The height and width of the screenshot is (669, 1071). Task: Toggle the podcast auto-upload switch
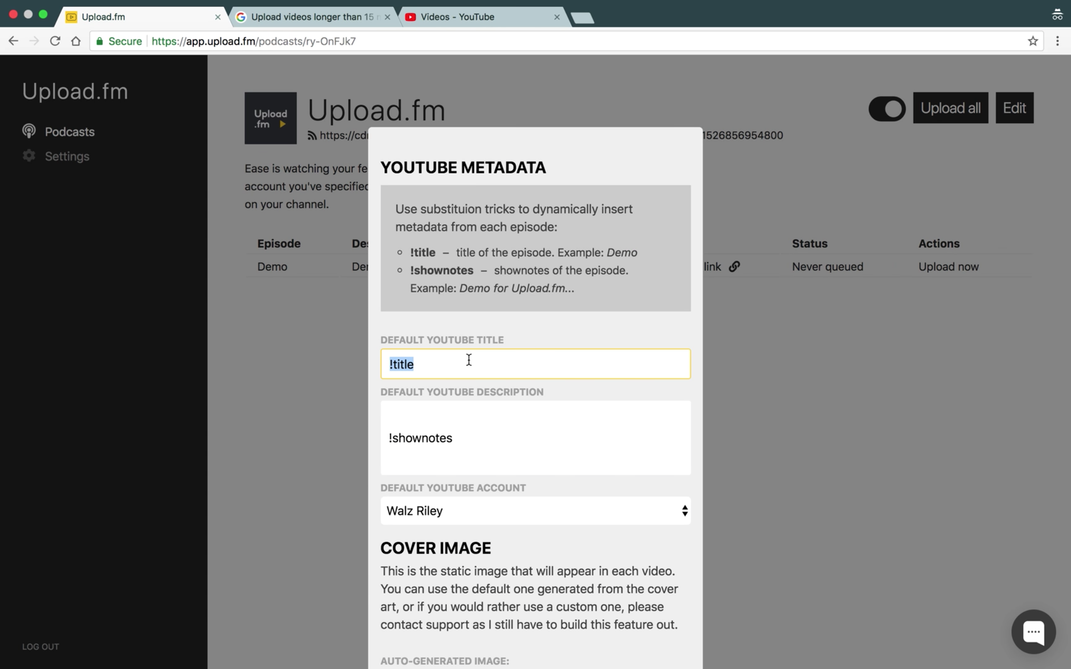[x=887, y=109]
